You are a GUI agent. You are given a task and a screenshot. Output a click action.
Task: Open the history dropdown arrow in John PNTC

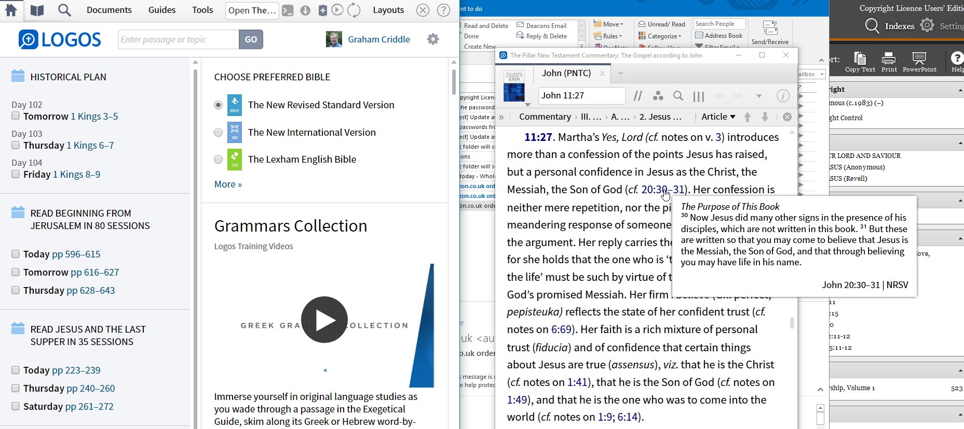point(759,96)
